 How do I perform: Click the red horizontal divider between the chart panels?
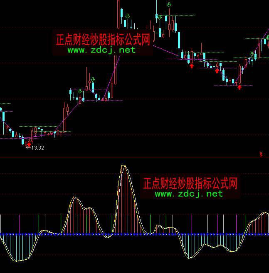(125, 157)
